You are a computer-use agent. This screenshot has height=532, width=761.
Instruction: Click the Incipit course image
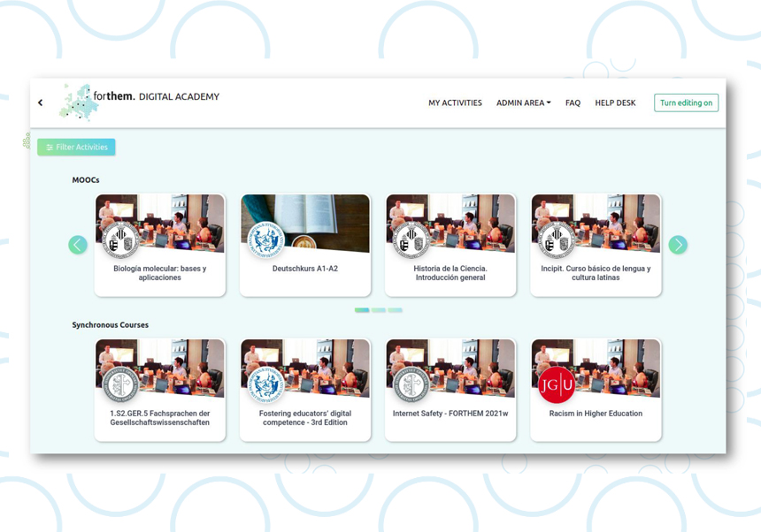point(596,224)
